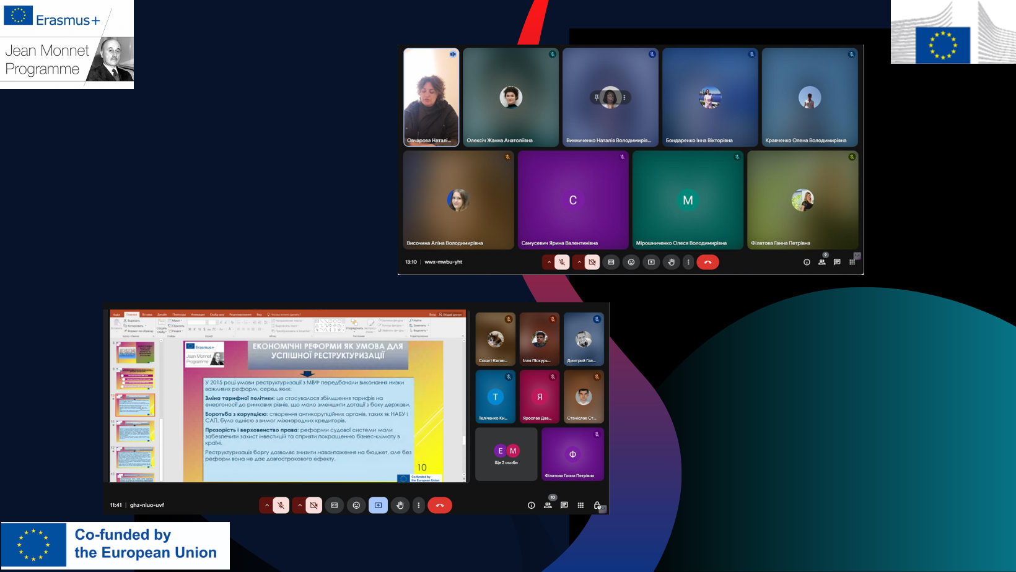The width and height of the screenshot is (1016, 572).
Task: Switch to PowerPoint Рецензирование ribbon tab
Action: click(240, 314)
